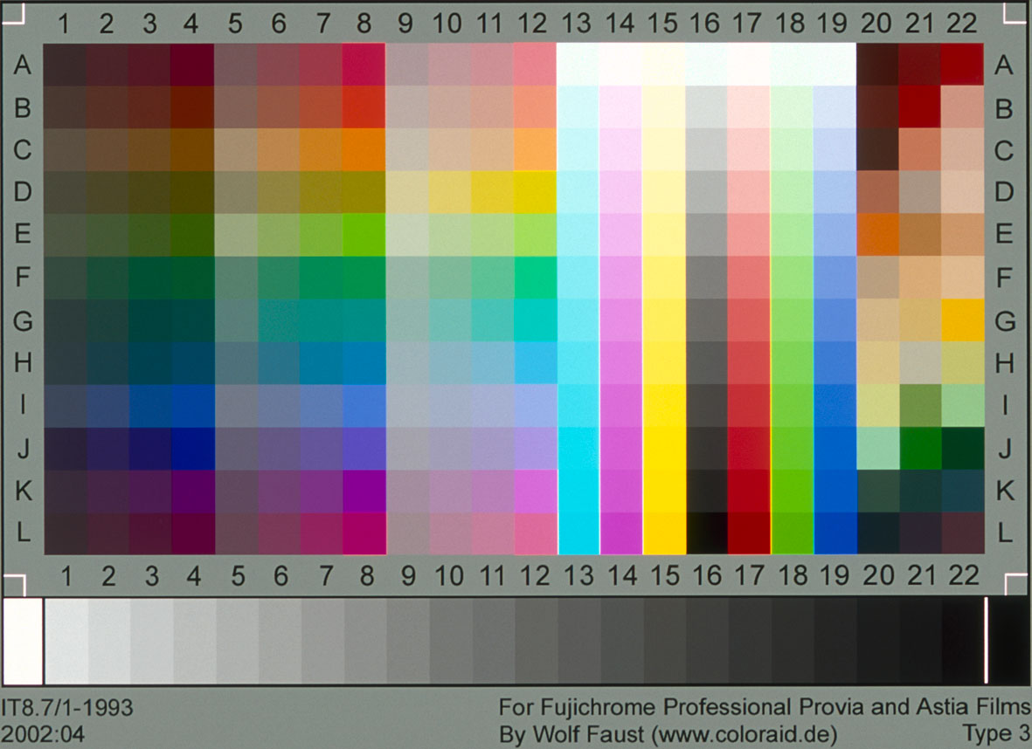Click 'For Fujichrome Professional Provia and Astia Films' text
Image resolution: width=1032 pixels, height=749 pixels.
[x=764, y=708]
